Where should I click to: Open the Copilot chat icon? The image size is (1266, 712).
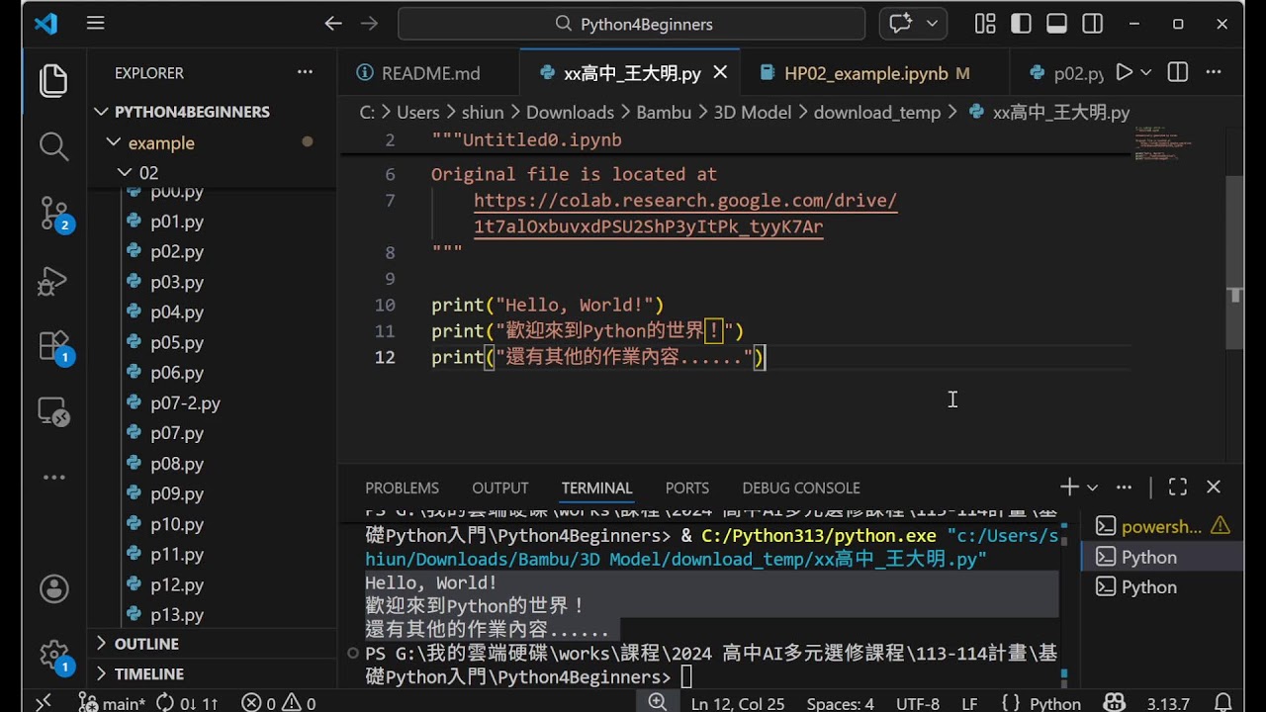(901, 24)
